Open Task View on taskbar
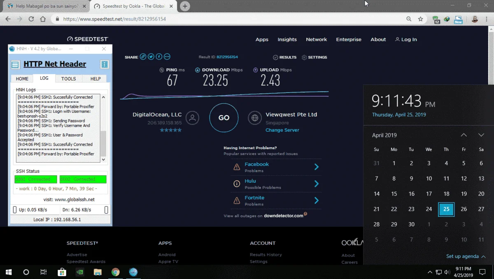 click(44, 272)
